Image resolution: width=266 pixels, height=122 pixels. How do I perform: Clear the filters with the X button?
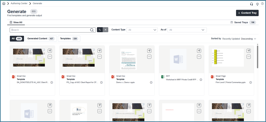point(105,30)
